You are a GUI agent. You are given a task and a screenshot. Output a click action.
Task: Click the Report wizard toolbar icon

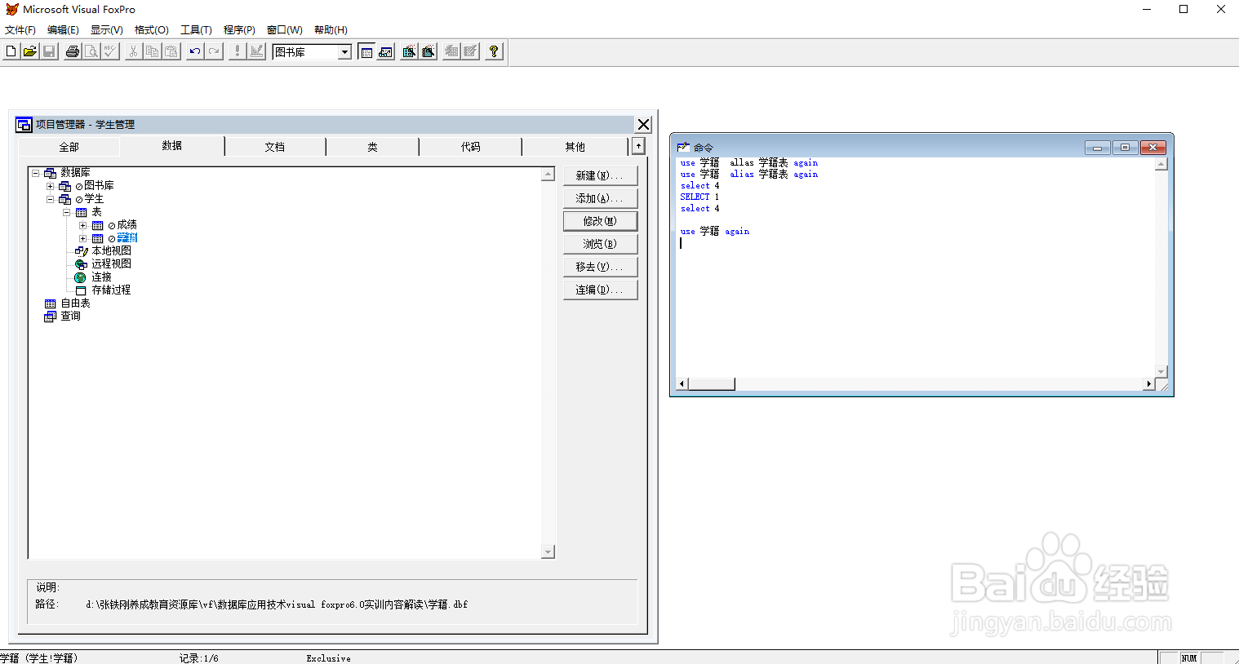(x=429, y=51)
